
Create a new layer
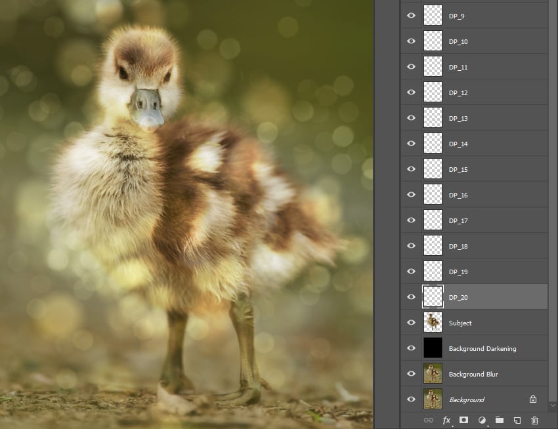click(x=517, y=420)
